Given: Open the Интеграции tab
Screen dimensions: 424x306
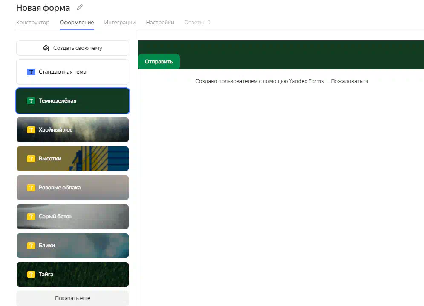Looking at the screenshot, I should click(x=120, y=23).
